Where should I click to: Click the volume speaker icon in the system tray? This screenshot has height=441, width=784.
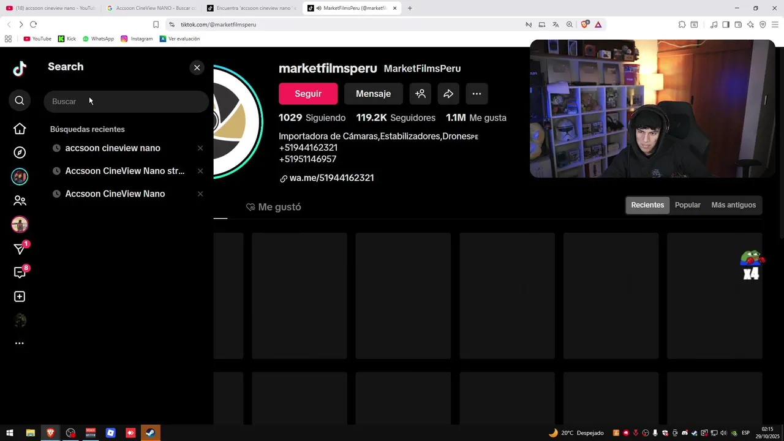pyautogui.click(x=724, y=433)
